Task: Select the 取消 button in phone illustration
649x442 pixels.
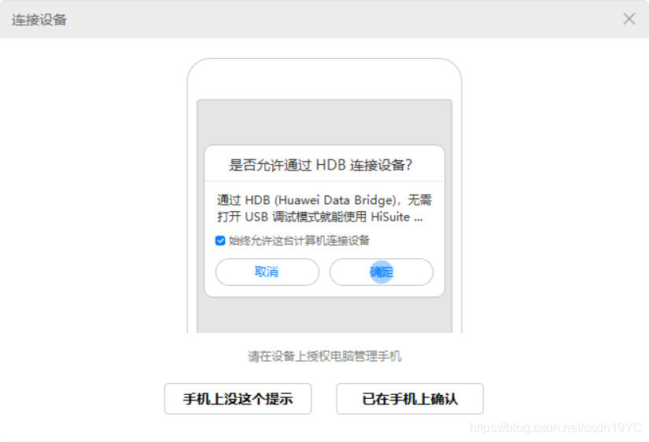Action: (267, 272)
